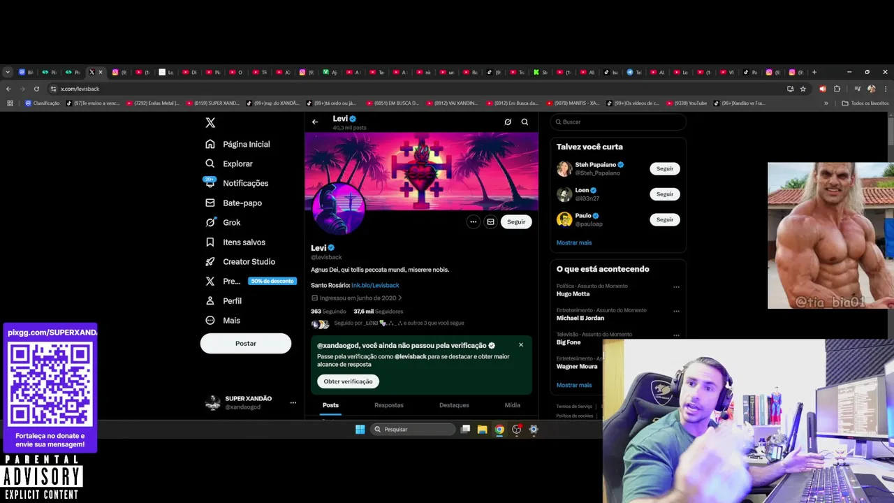Screen dimensions: 894x503
Task: Open Levi profile more options ellipsis
Action: click(474, 221)
